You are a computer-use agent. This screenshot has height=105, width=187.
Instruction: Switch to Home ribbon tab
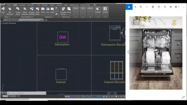9,5
